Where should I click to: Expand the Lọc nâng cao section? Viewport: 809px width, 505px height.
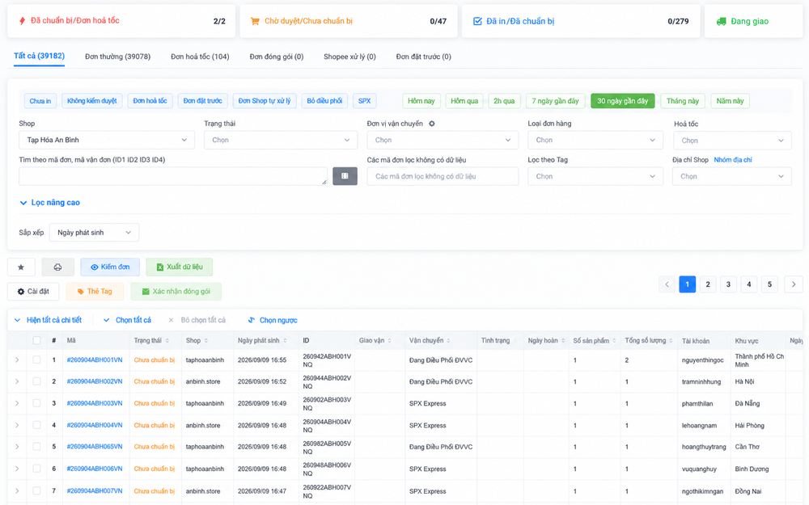(50, 203)
